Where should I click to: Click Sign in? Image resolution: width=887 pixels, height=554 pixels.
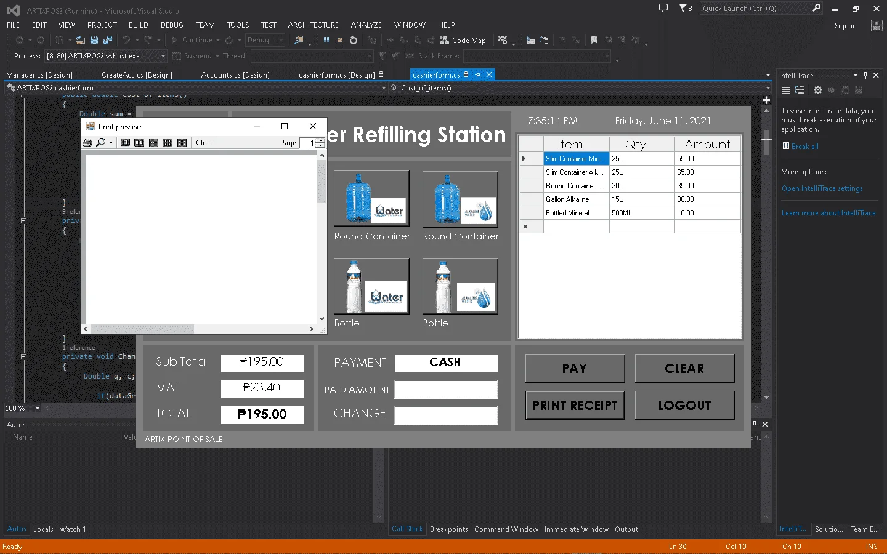click(845, 26)
